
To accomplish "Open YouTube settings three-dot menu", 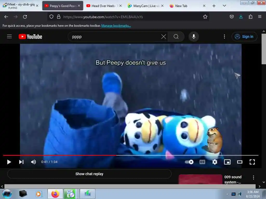I will [x=224, y=37].
